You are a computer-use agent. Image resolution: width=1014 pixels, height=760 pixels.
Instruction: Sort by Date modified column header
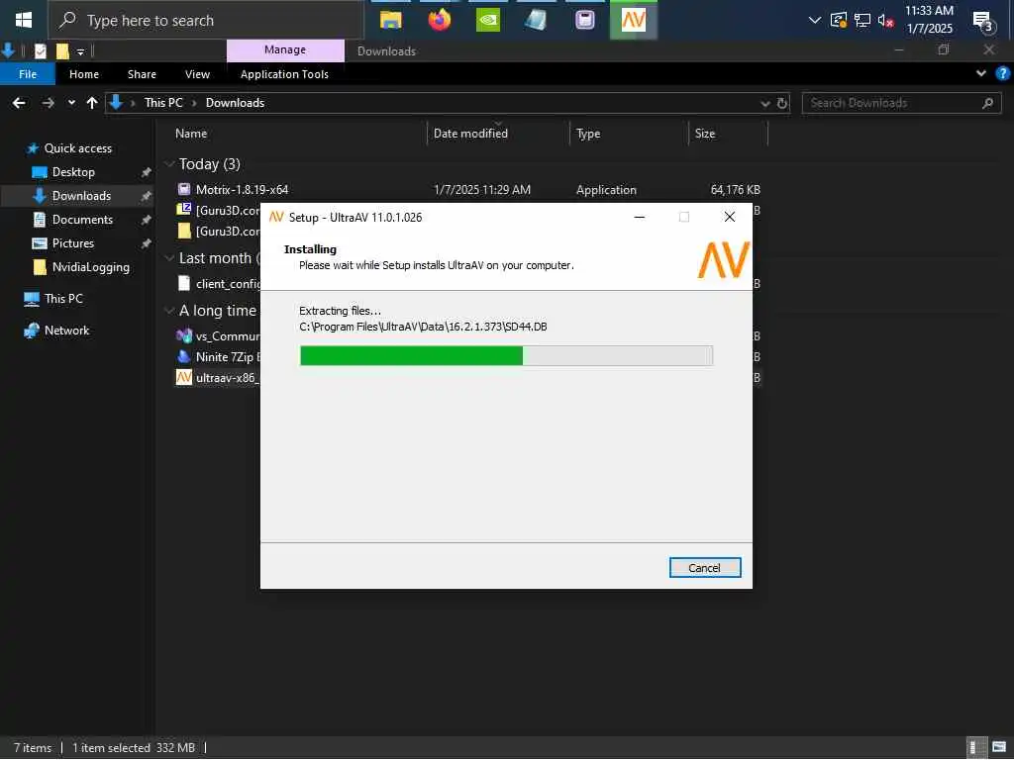(x=470, y=134)
